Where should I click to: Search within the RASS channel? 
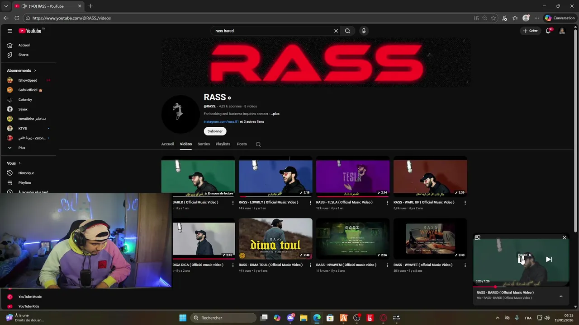point(258,144)
